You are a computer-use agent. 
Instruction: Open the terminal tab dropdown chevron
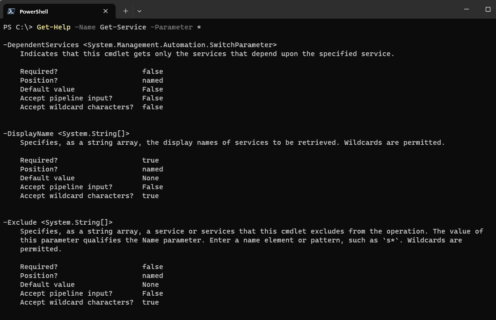tap(139, 11)
